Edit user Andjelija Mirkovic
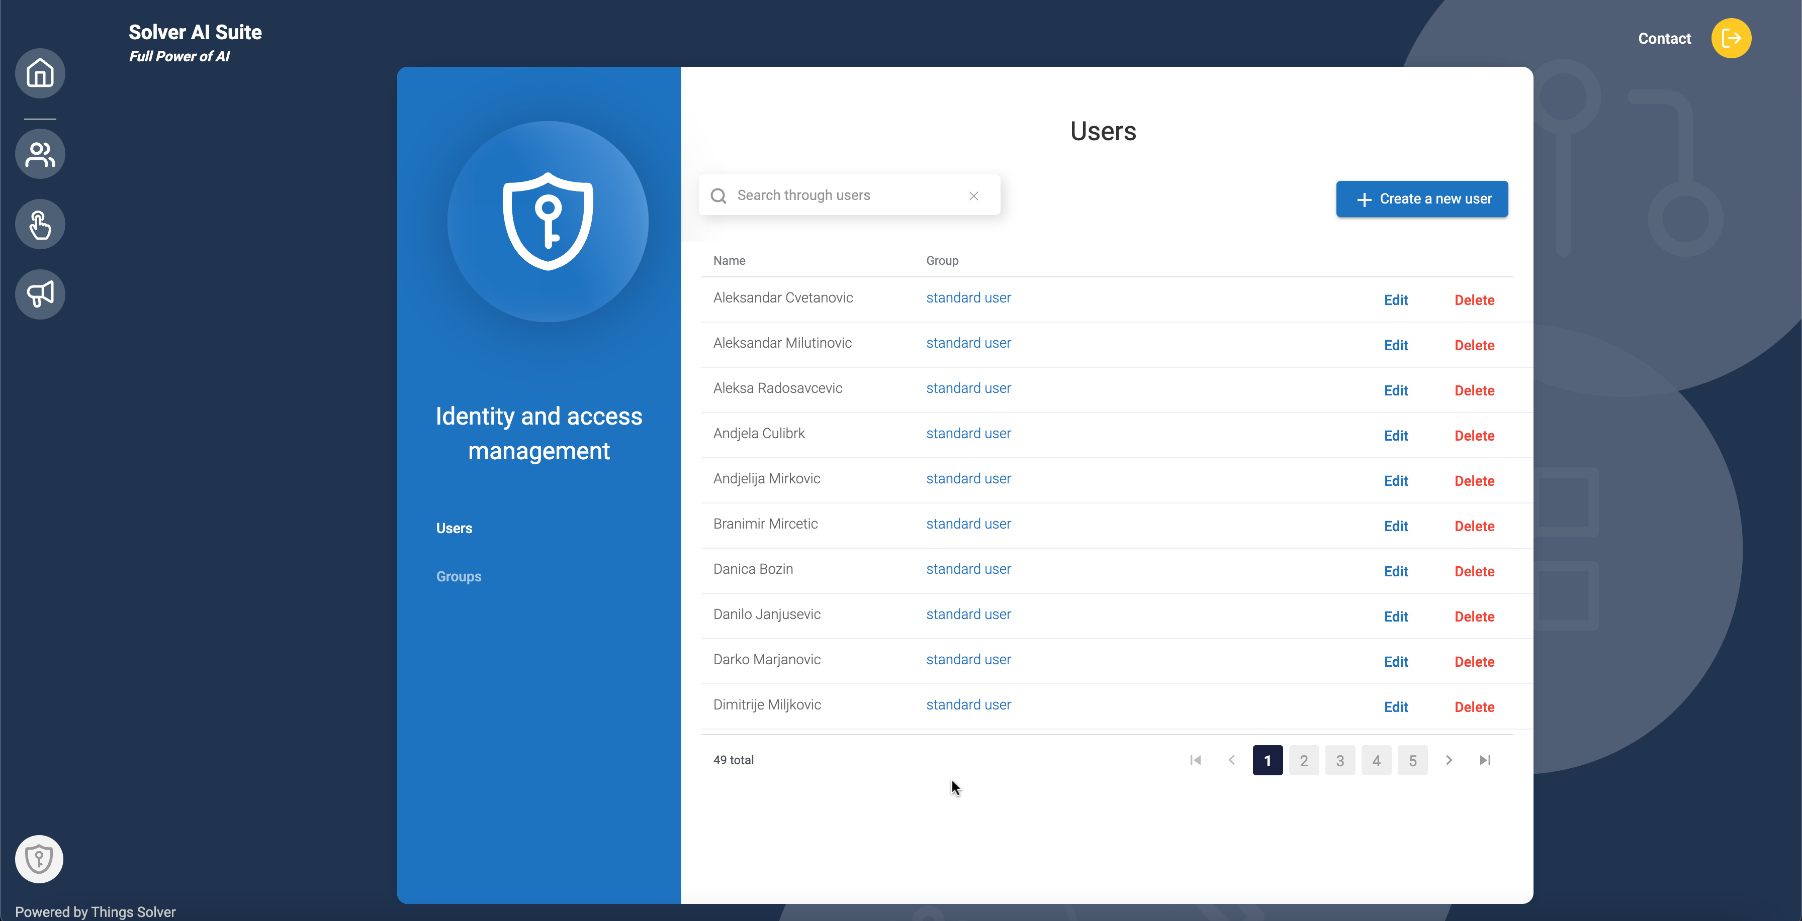 (1396, 481)
